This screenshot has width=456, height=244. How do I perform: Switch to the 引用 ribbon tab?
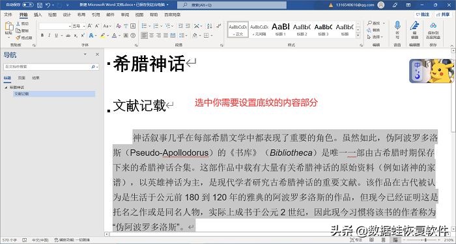point(96,14)
